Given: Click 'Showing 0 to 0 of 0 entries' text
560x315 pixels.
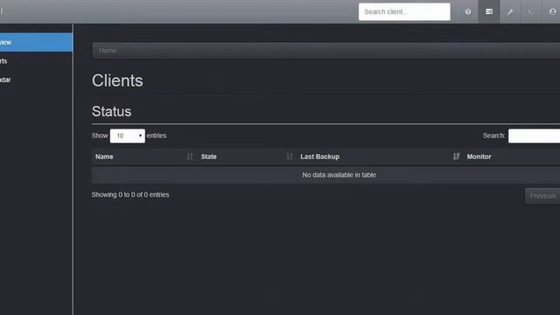Looking at the screenshot, I should [130, 194].
